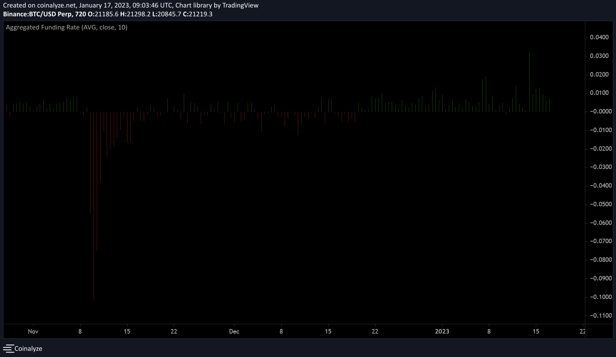This screenshot has width=616, height=357.
Task: Click the Binance:BTC/USD Perp symbol title
Action: [x=38, y=14]
